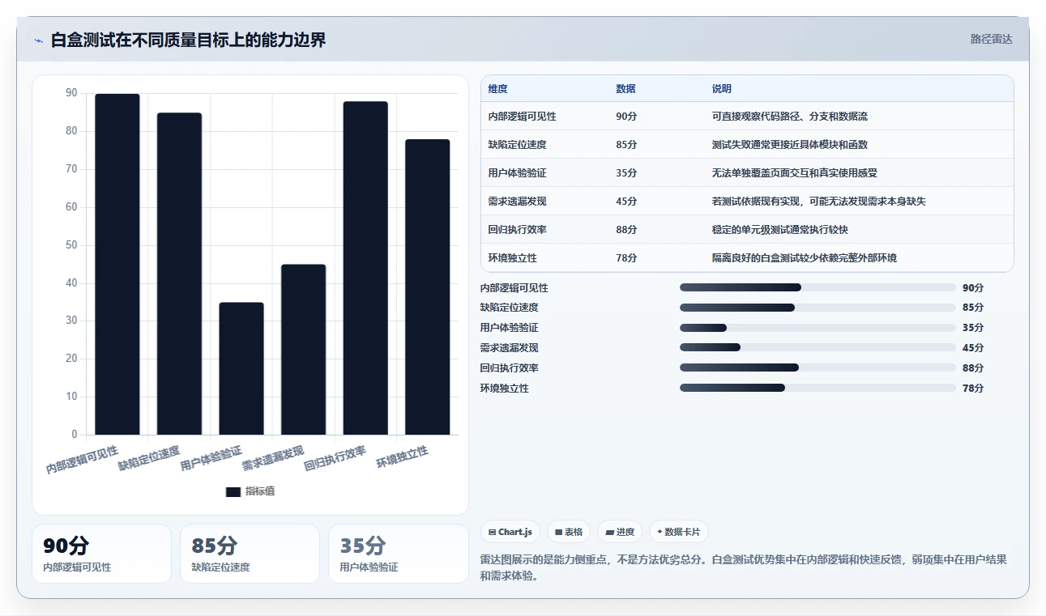Click the page title 白盒测试在不同质量目标上的能力边界

point(188,40)
